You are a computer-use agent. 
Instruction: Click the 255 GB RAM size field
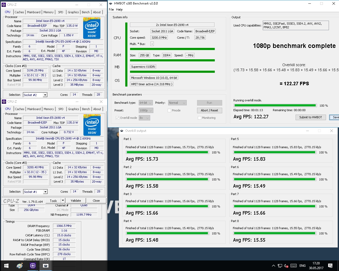(144, 55)
